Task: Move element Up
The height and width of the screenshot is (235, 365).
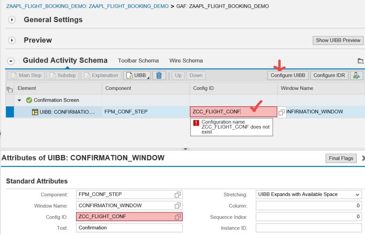Action: (x=178, y=76)
